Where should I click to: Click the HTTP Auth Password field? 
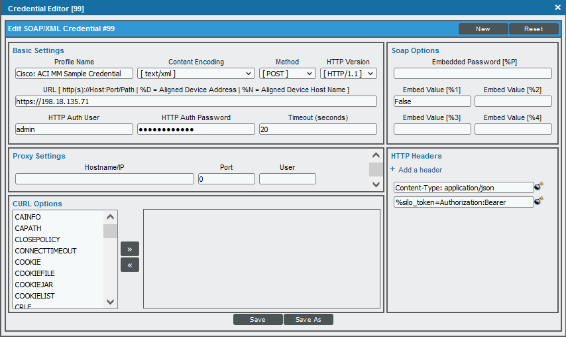pos(196,129)
